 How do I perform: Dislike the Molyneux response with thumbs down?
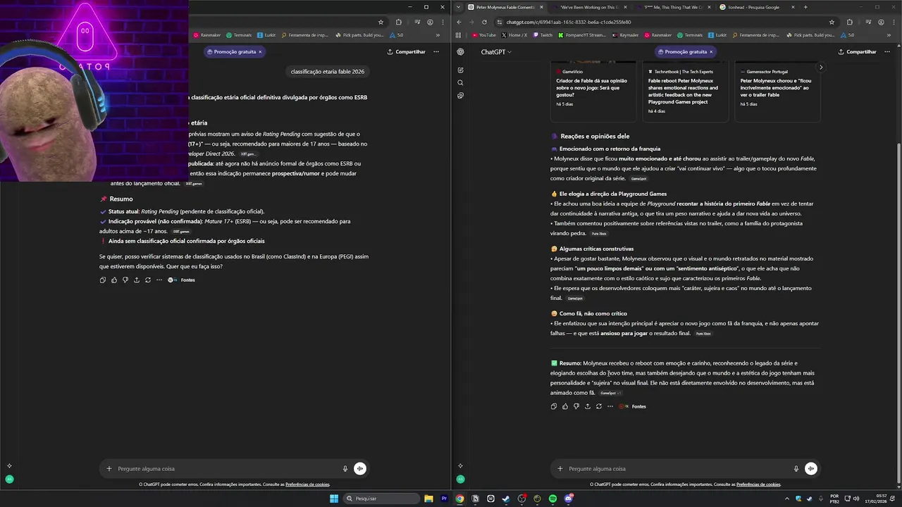(x=576, y=406)
